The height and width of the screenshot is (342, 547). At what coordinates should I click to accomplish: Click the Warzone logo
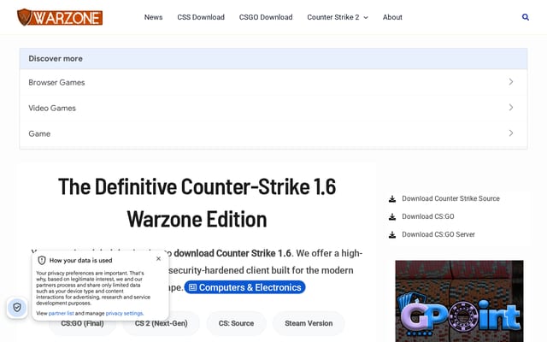(60, 17)
